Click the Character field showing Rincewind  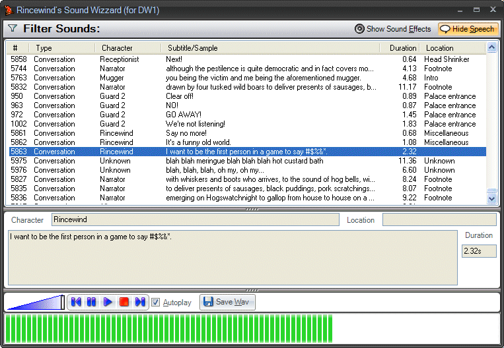point(195,219)
